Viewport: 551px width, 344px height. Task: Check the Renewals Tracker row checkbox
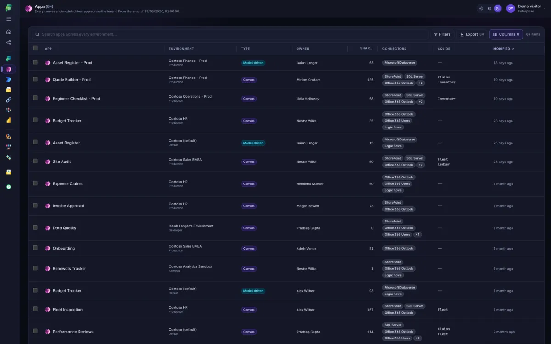coord(35,268)
